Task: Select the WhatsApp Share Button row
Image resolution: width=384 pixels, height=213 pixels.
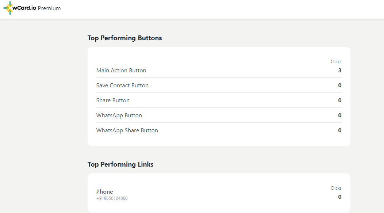Action: point(219,130)
